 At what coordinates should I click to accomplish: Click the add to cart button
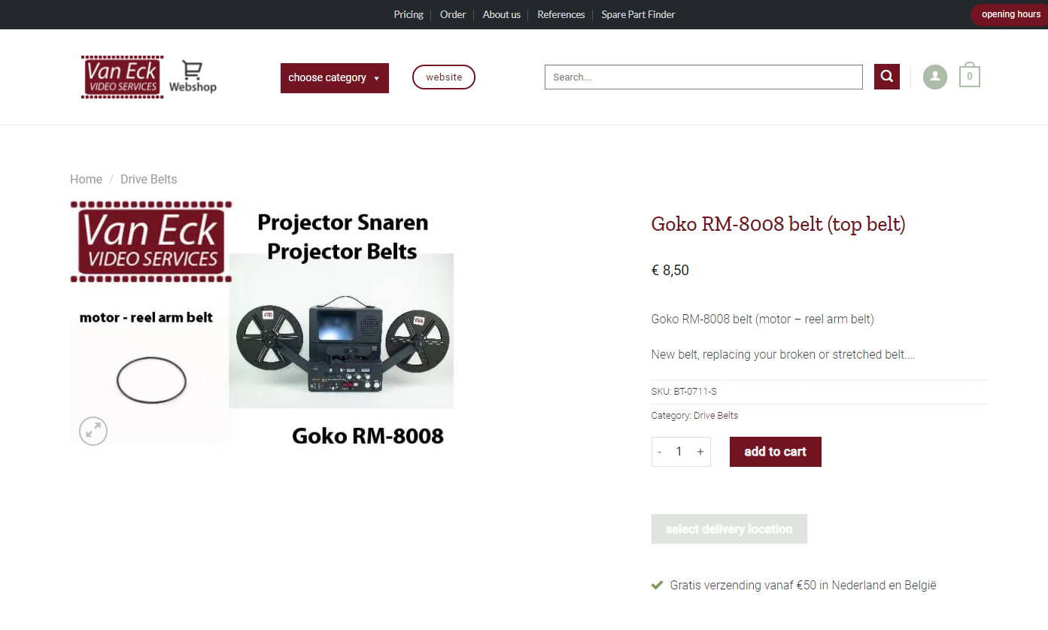coord(776,452)
